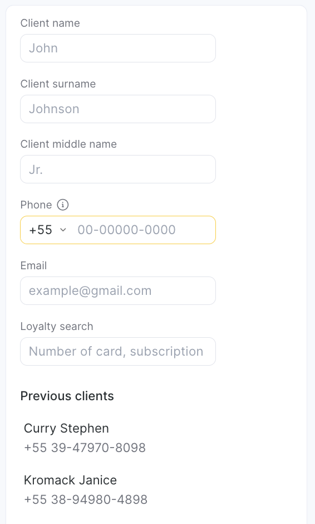This screenshot has width=315, height=524.
Task: Expand the chevron next to +55
Action: click(x=63, y=230)
